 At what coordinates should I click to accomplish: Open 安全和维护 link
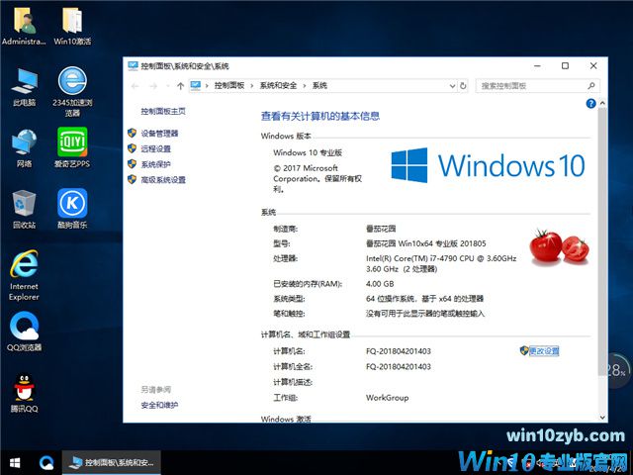pyautogui.click(x=159, y=405)
